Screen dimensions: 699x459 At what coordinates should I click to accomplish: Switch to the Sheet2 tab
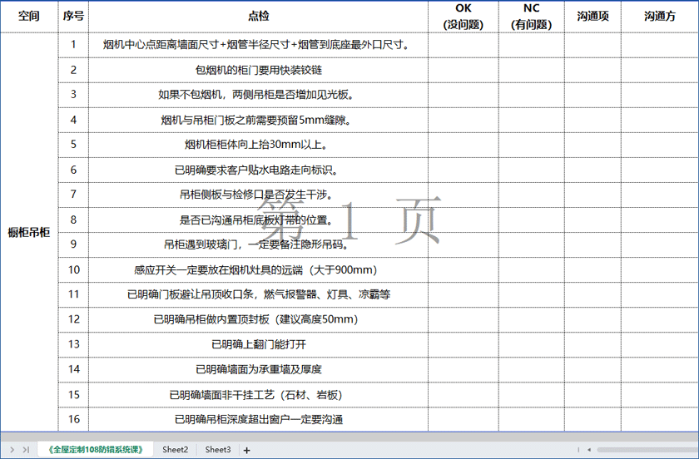(x=175, y=449)
